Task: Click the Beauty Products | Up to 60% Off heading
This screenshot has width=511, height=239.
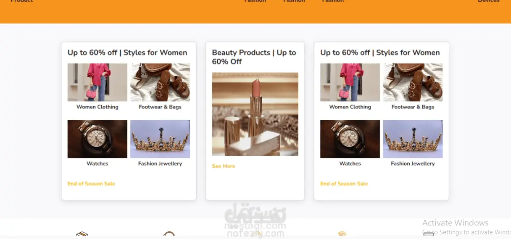Action: point(254,57)
